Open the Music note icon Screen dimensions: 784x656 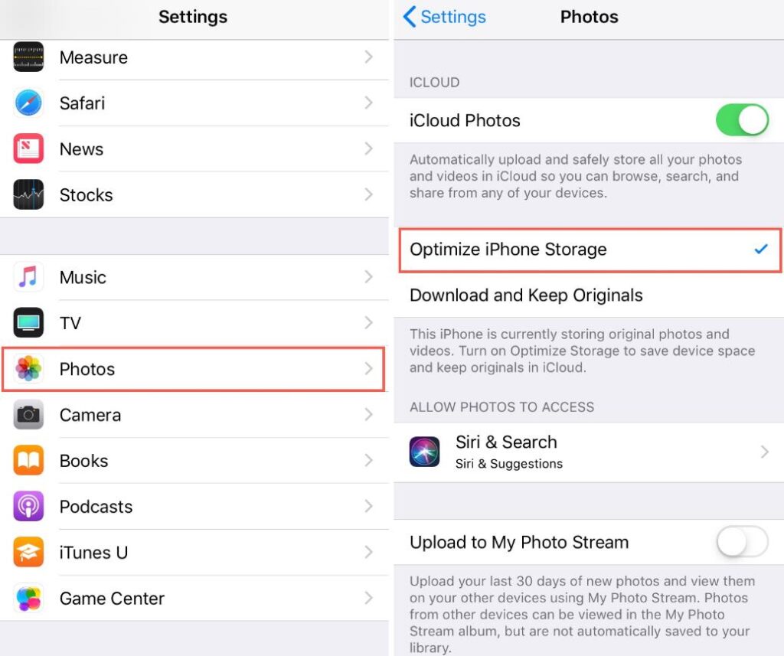tap(28, 277)
